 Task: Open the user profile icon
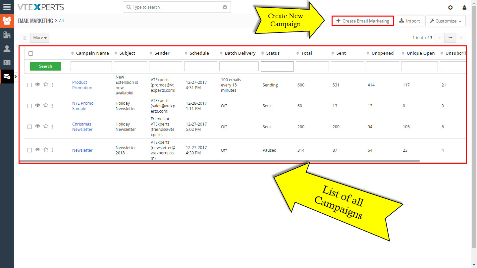[x=464, y=7]
